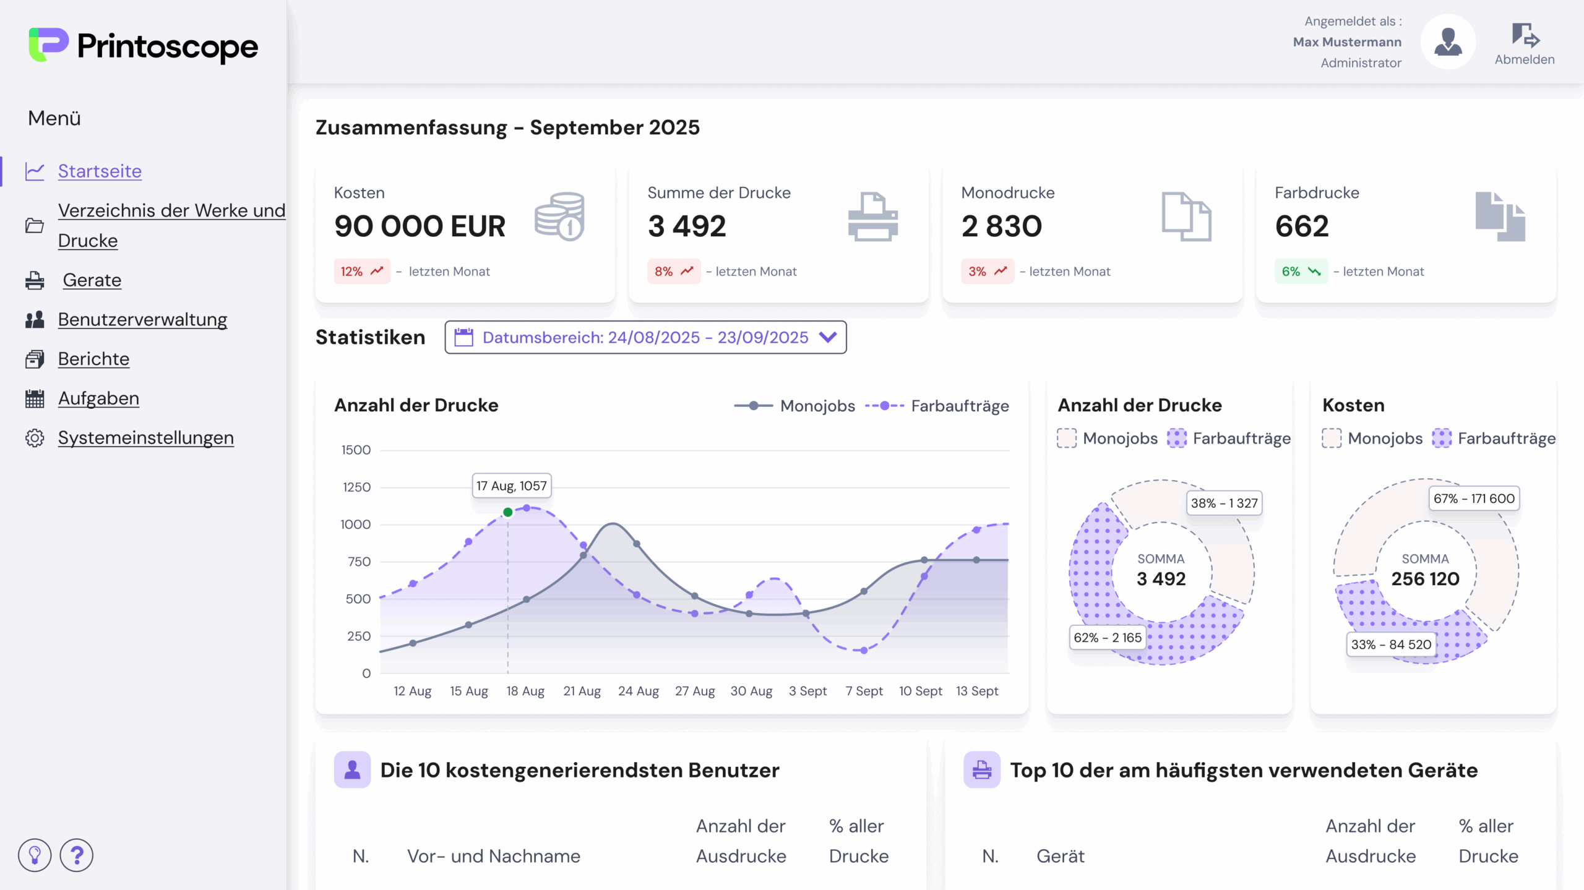Click the 12% trend badge under Kosten
1584x890 pixels.
point(362,272)
